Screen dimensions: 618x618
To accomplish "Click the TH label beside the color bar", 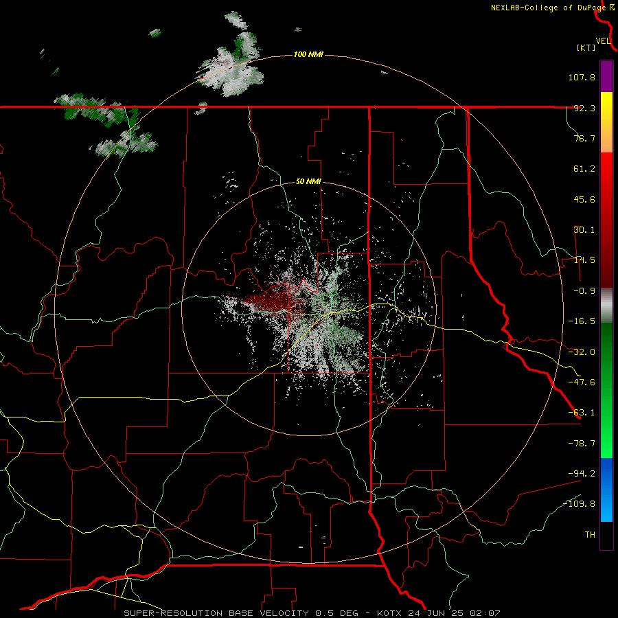I will coord(590,535).
